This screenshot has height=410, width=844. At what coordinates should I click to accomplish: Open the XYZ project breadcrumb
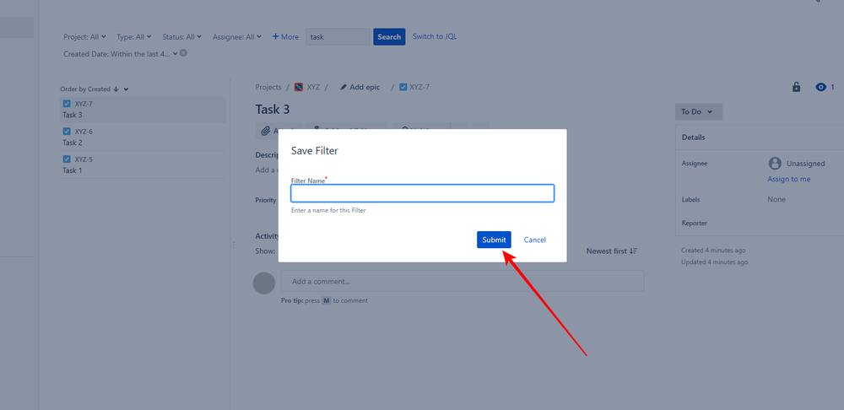(x=313, y=87)
